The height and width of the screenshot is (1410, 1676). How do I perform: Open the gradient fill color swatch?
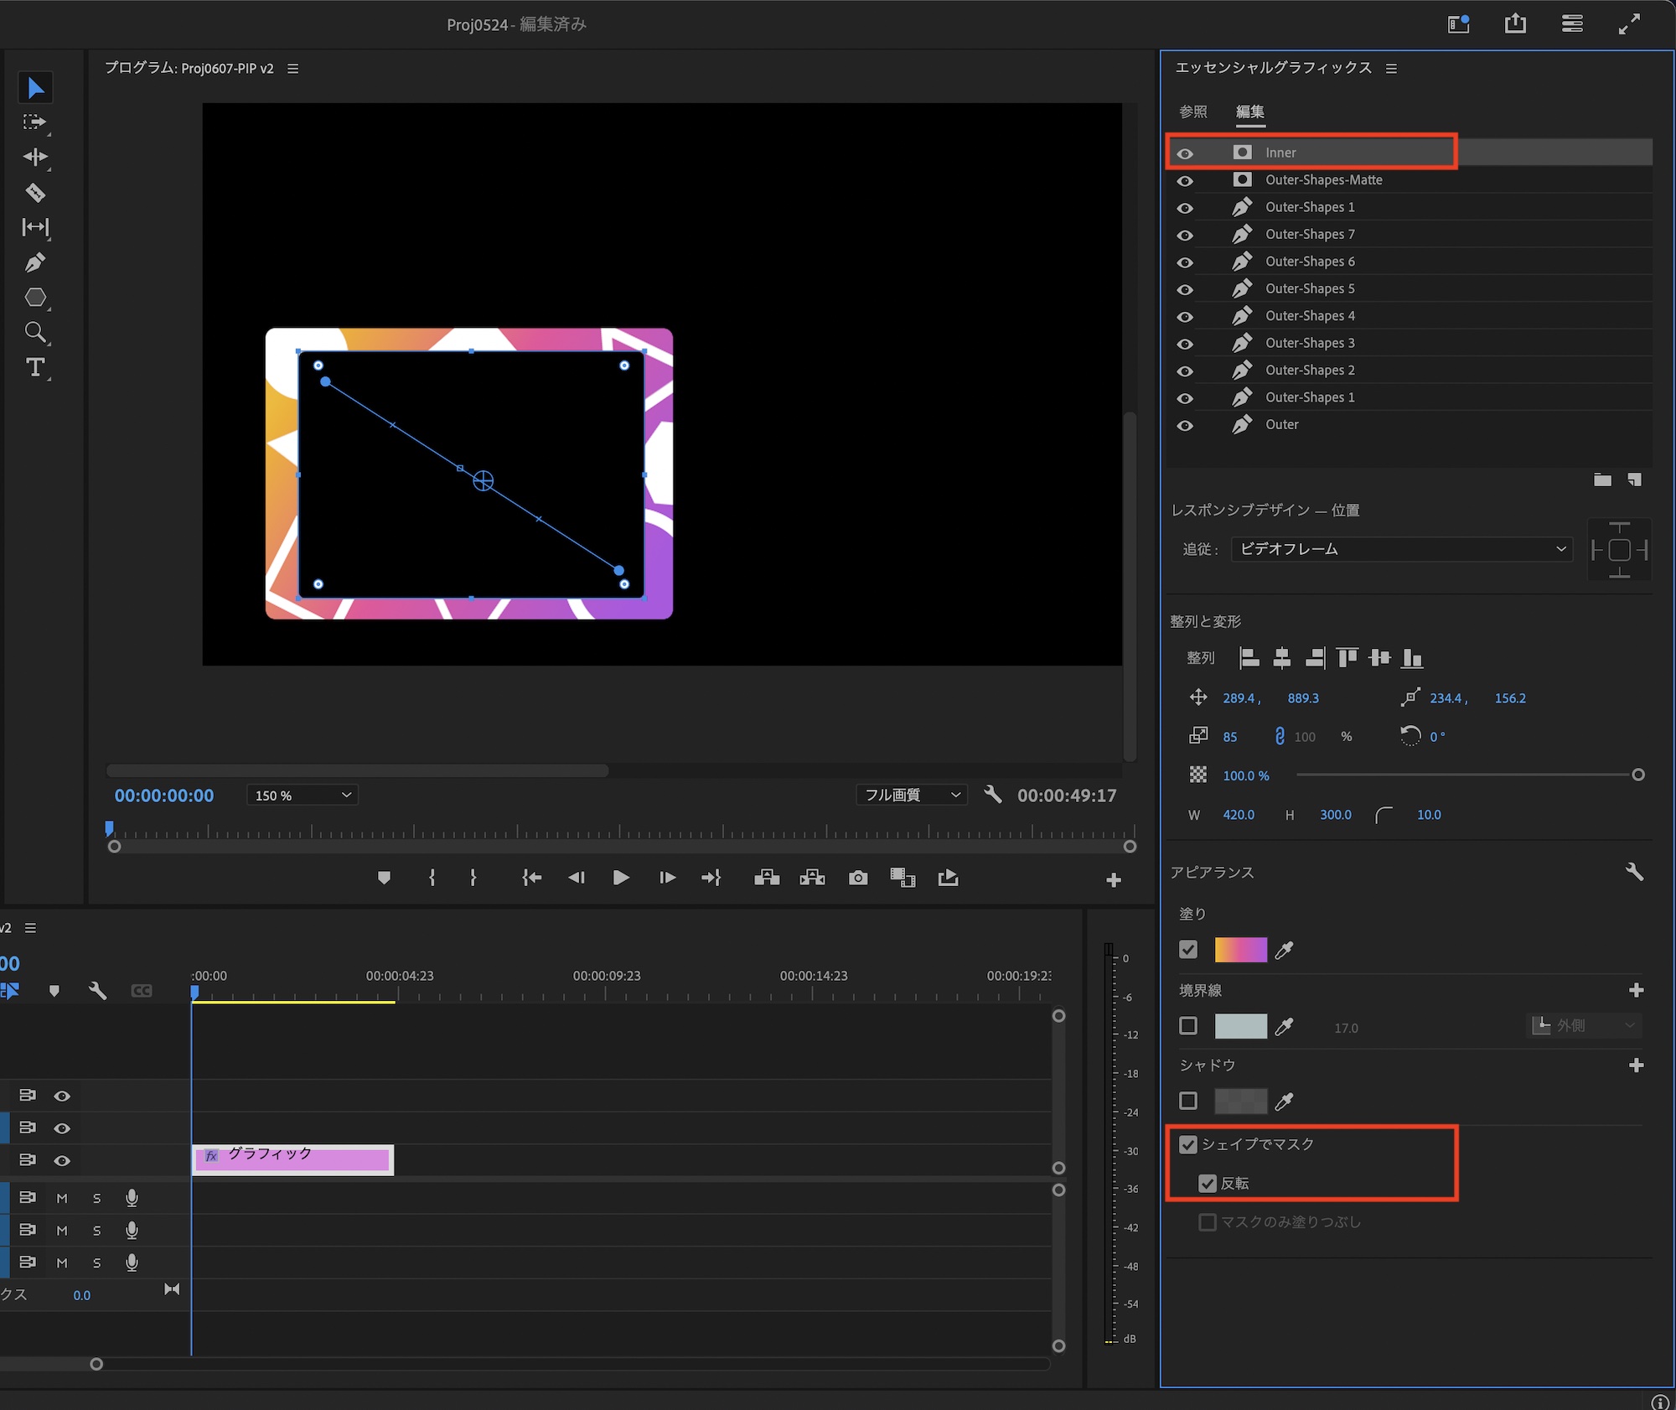(x=1240, y=950)
